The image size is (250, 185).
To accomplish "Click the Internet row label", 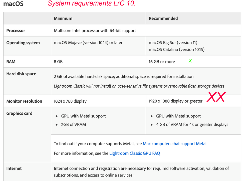I will 14,169.
